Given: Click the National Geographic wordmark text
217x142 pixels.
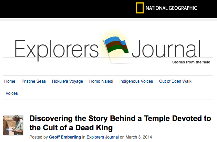Looking at the screenshot, I should pos(171,8).
